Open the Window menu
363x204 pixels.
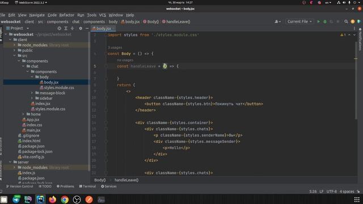(x=116, y=15)
